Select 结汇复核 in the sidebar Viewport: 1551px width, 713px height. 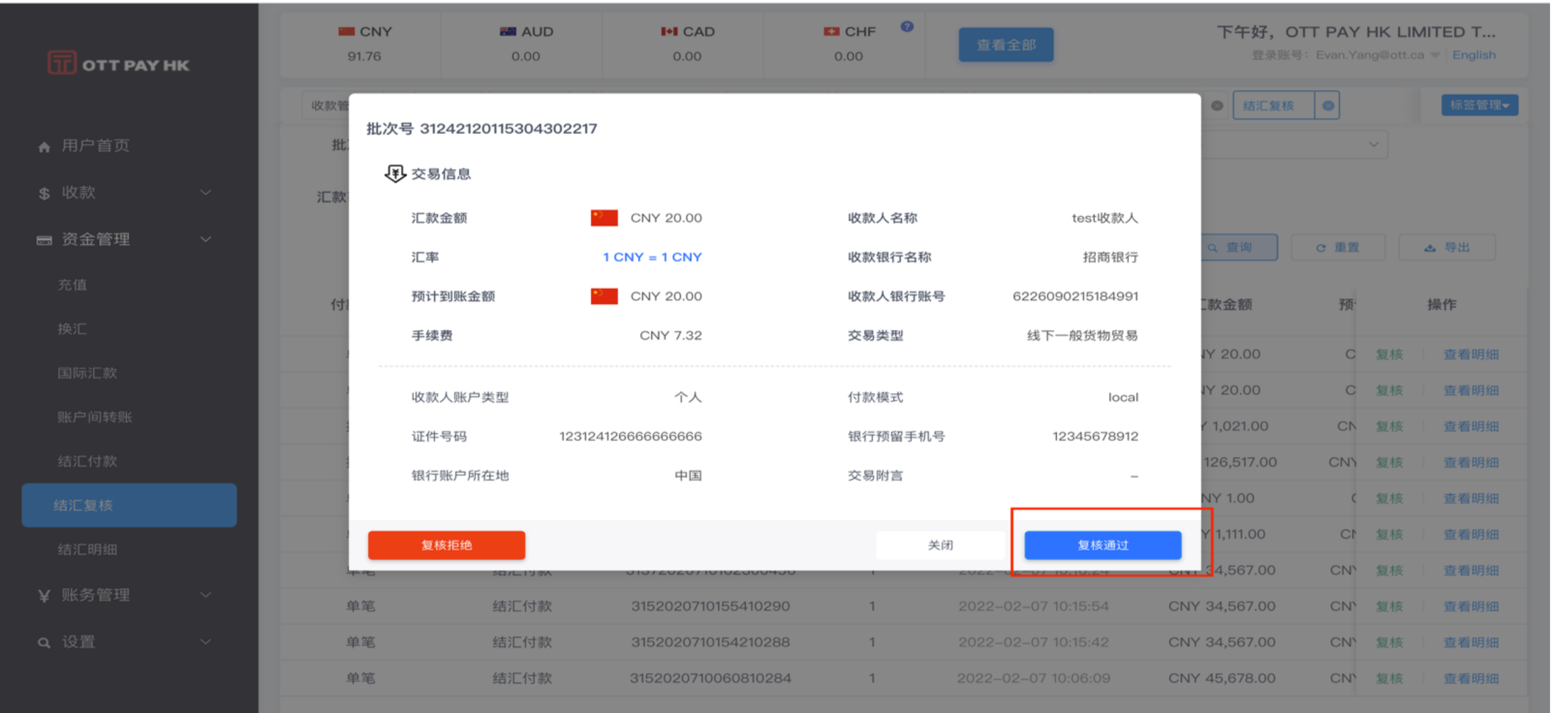[129, 505]
